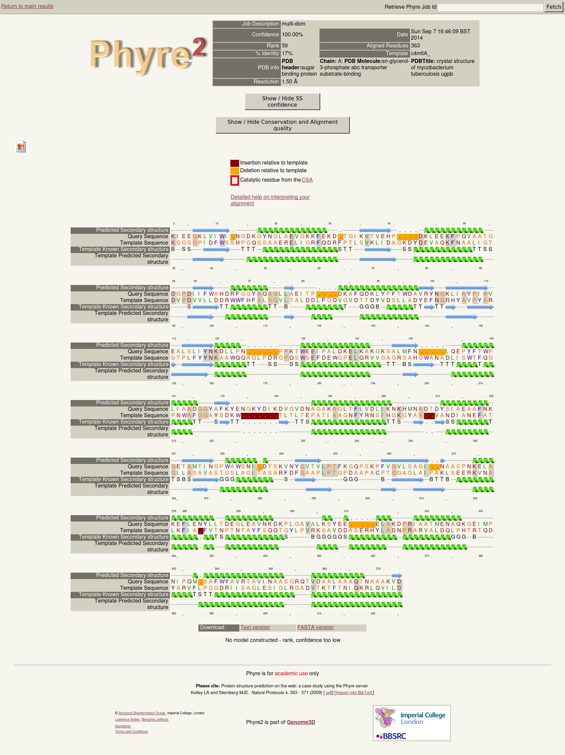This screenshot has height=755, width=565.
Task: Click the dark red insertion legend swatch
Action: tap(234, 163)
